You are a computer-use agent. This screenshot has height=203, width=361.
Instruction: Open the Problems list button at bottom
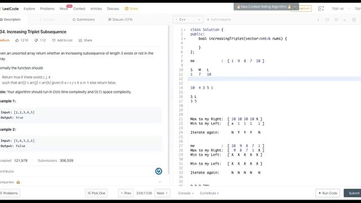10,193
